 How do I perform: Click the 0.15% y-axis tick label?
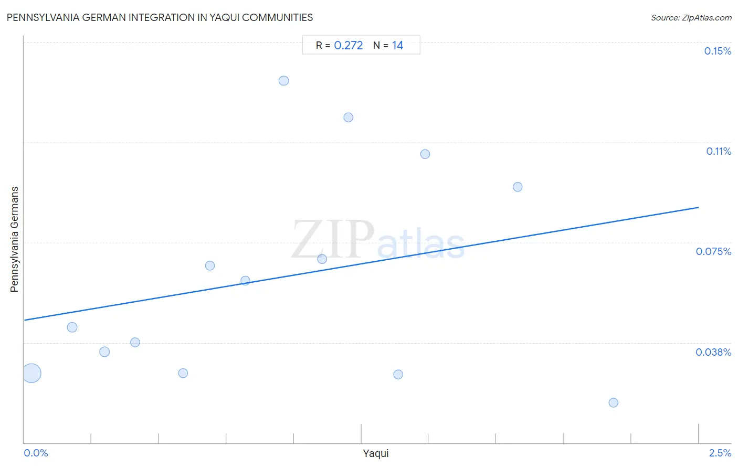click(718, 51)
